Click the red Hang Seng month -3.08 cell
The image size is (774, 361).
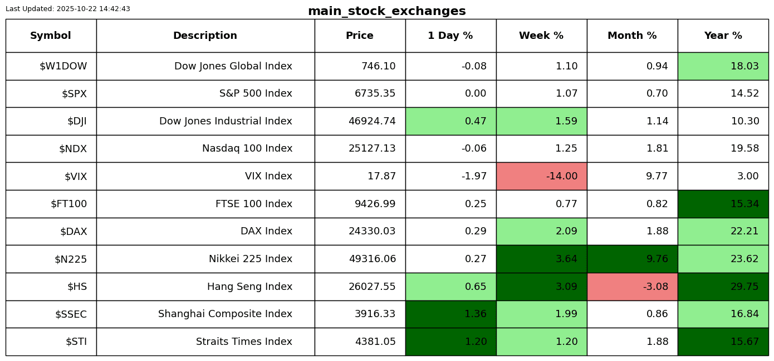coord(632,287)
